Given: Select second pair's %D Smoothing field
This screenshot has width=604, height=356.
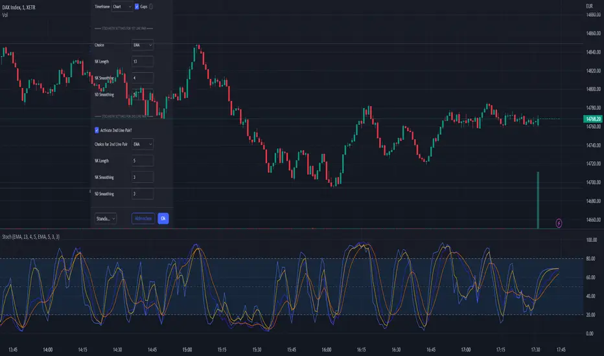Looking at the screenshot, I should click(143, 194).
